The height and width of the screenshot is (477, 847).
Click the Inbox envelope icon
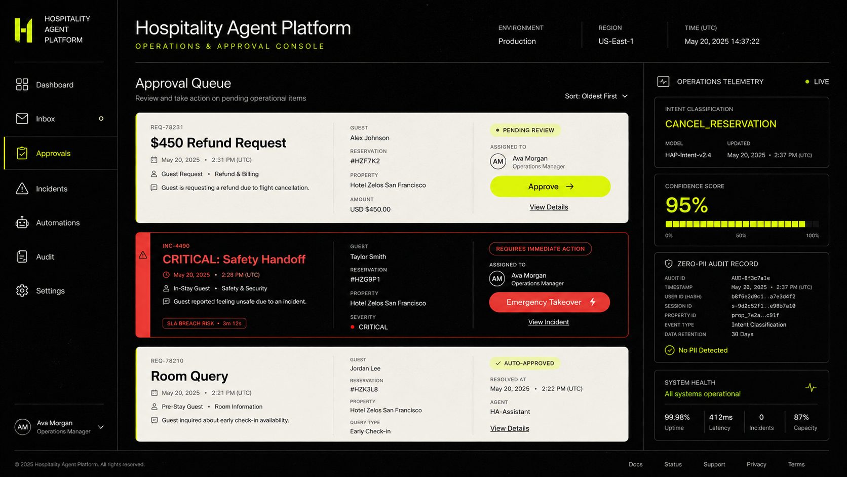(22, 119)
